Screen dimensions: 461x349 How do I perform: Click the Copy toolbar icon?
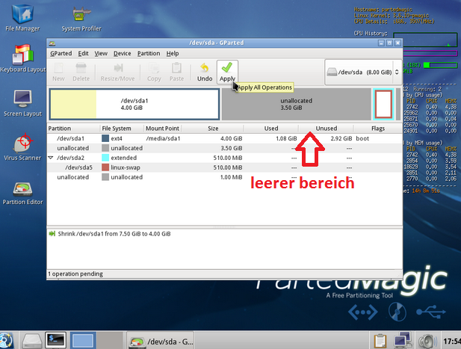click(x=154, y=72)
